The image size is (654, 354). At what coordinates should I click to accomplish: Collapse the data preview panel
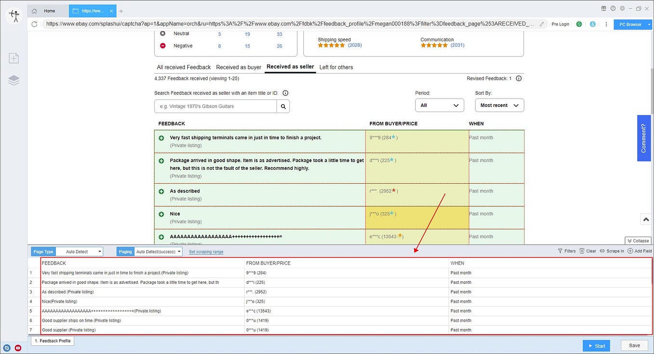pyautogui.click(x=638, y=240)
